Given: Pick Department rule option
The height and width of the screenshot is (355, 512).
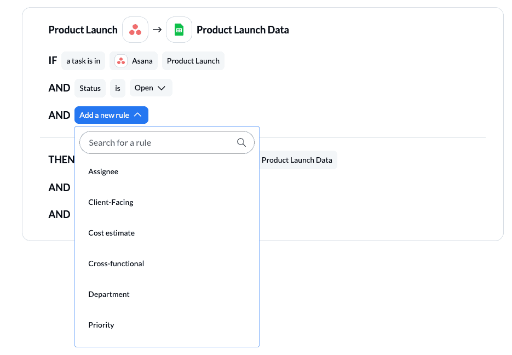Looking at the screenshot, I should (x=167, y=294).
